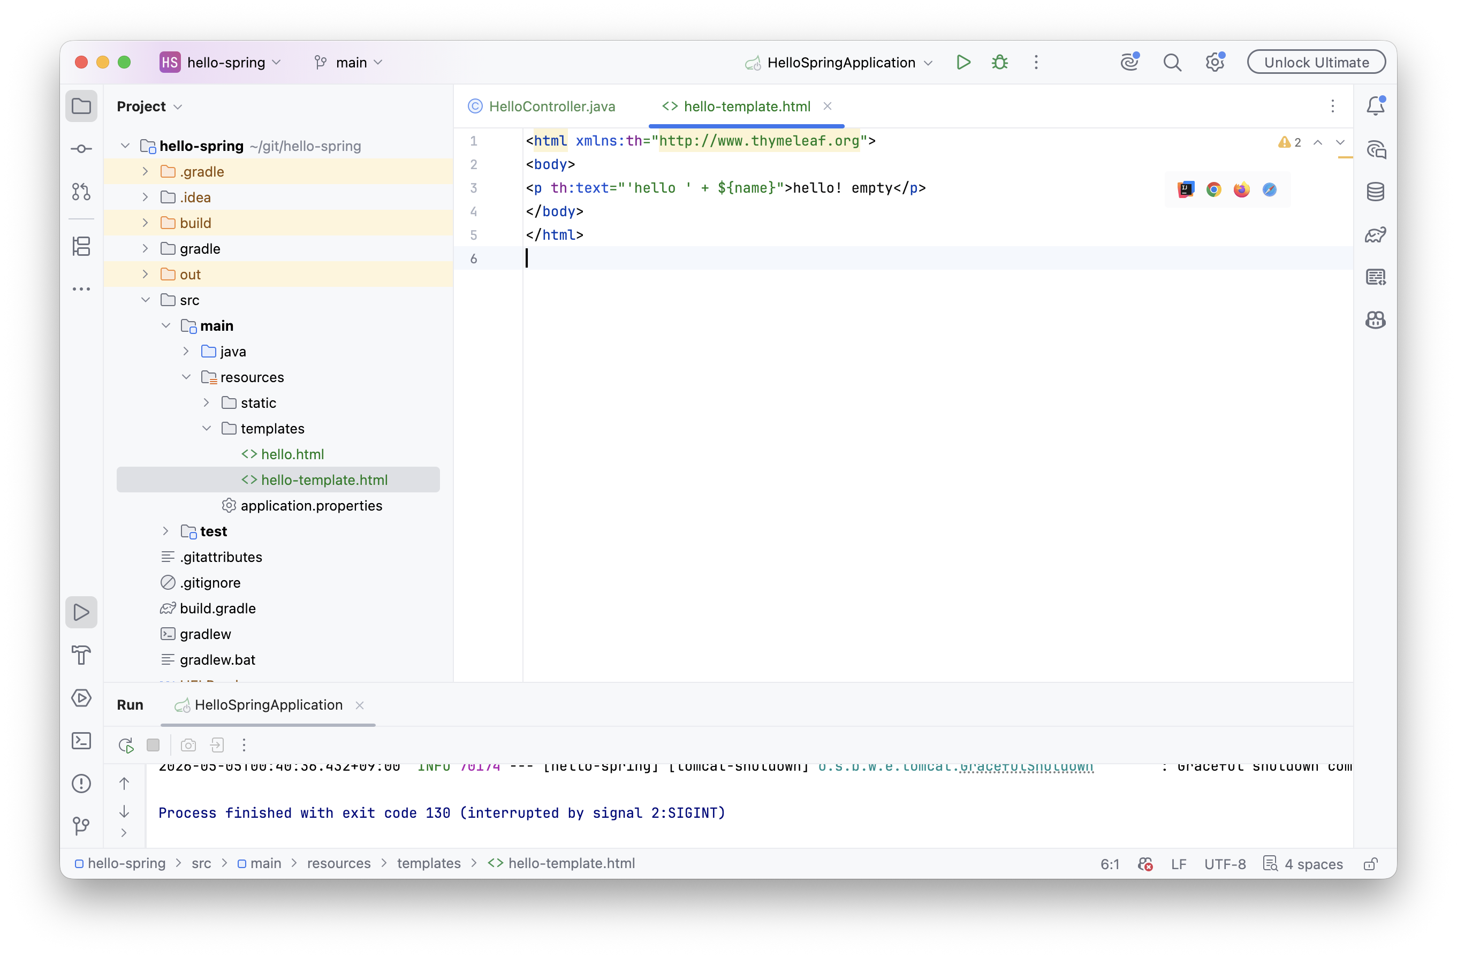Expand the java folder

click(186, 352)
